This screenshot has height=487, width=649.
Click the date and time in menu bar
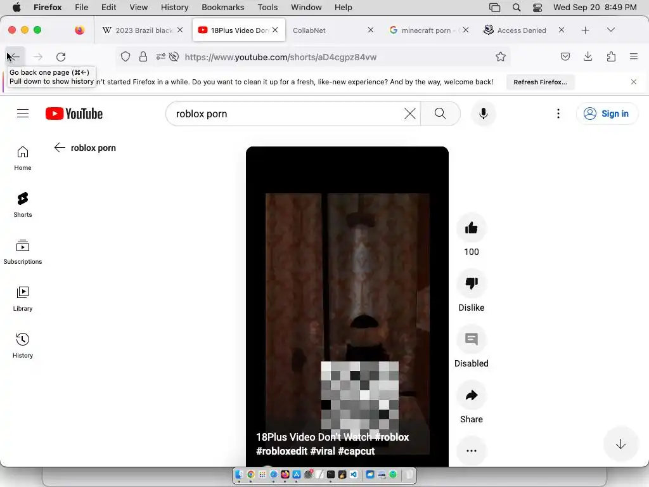click(594, 7)
